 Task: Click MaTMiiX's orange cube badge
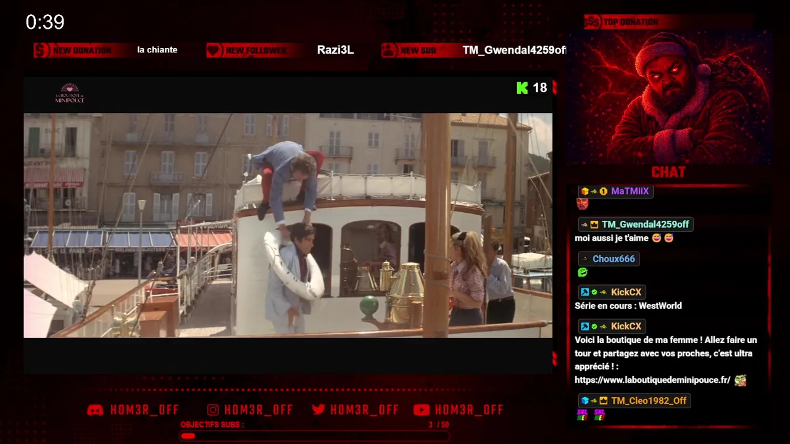584,191
